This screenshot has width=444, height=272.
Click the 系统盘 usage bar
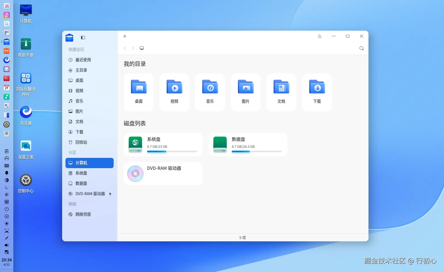click(172, 151)
